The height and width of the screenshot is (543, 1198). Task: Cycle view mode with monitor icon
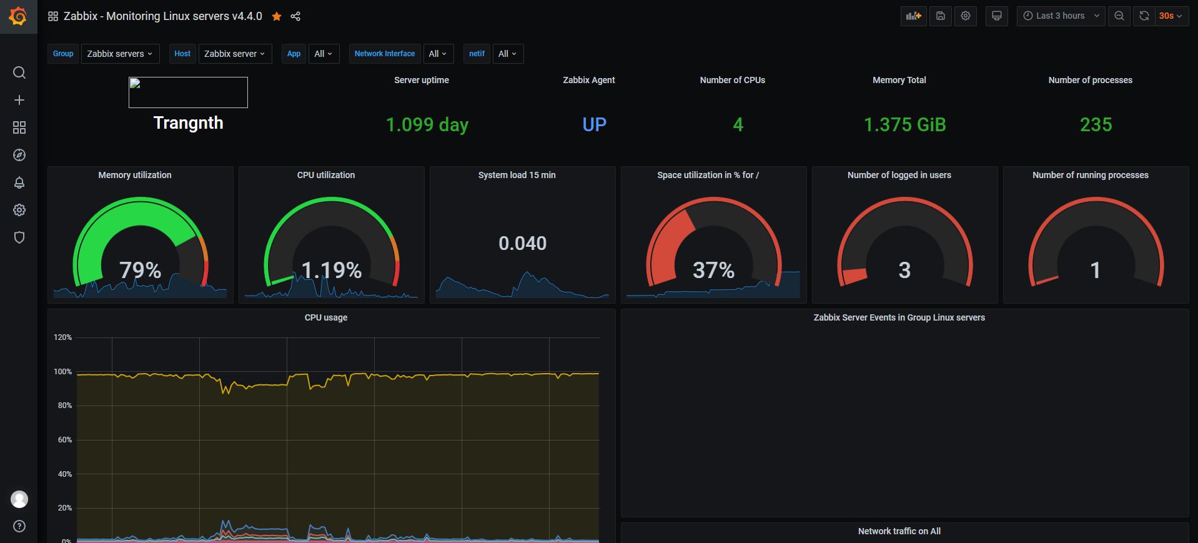[997, 16]
